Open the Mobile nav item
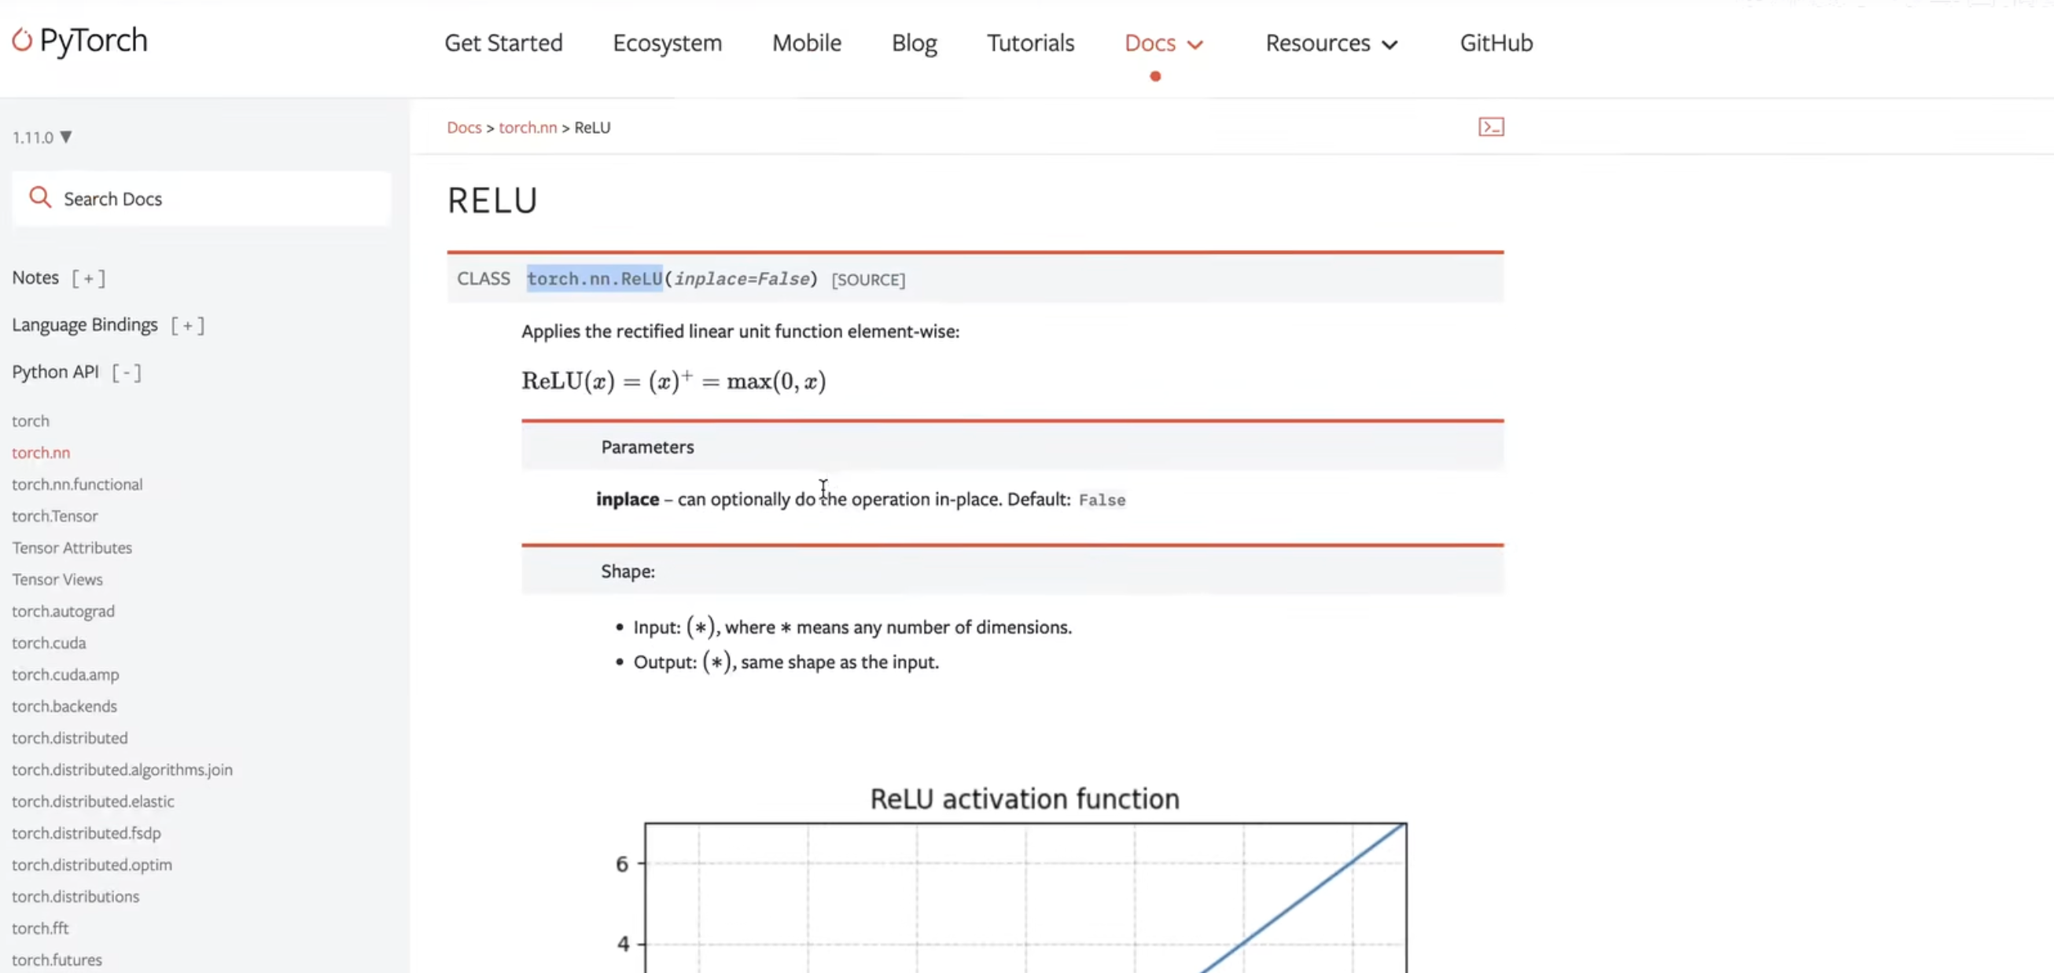The image size is (2054, 973). click(x=806, y=43)
